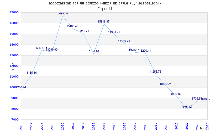Click the x-axis year 2018
The image size is (210, 131).
145,126
